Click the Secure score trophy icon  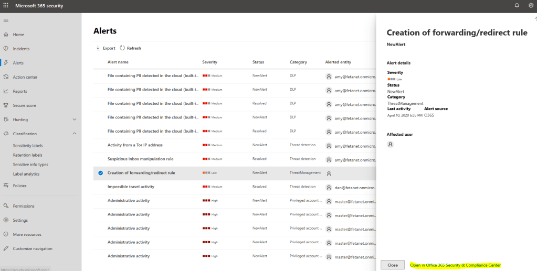(6, 105)
